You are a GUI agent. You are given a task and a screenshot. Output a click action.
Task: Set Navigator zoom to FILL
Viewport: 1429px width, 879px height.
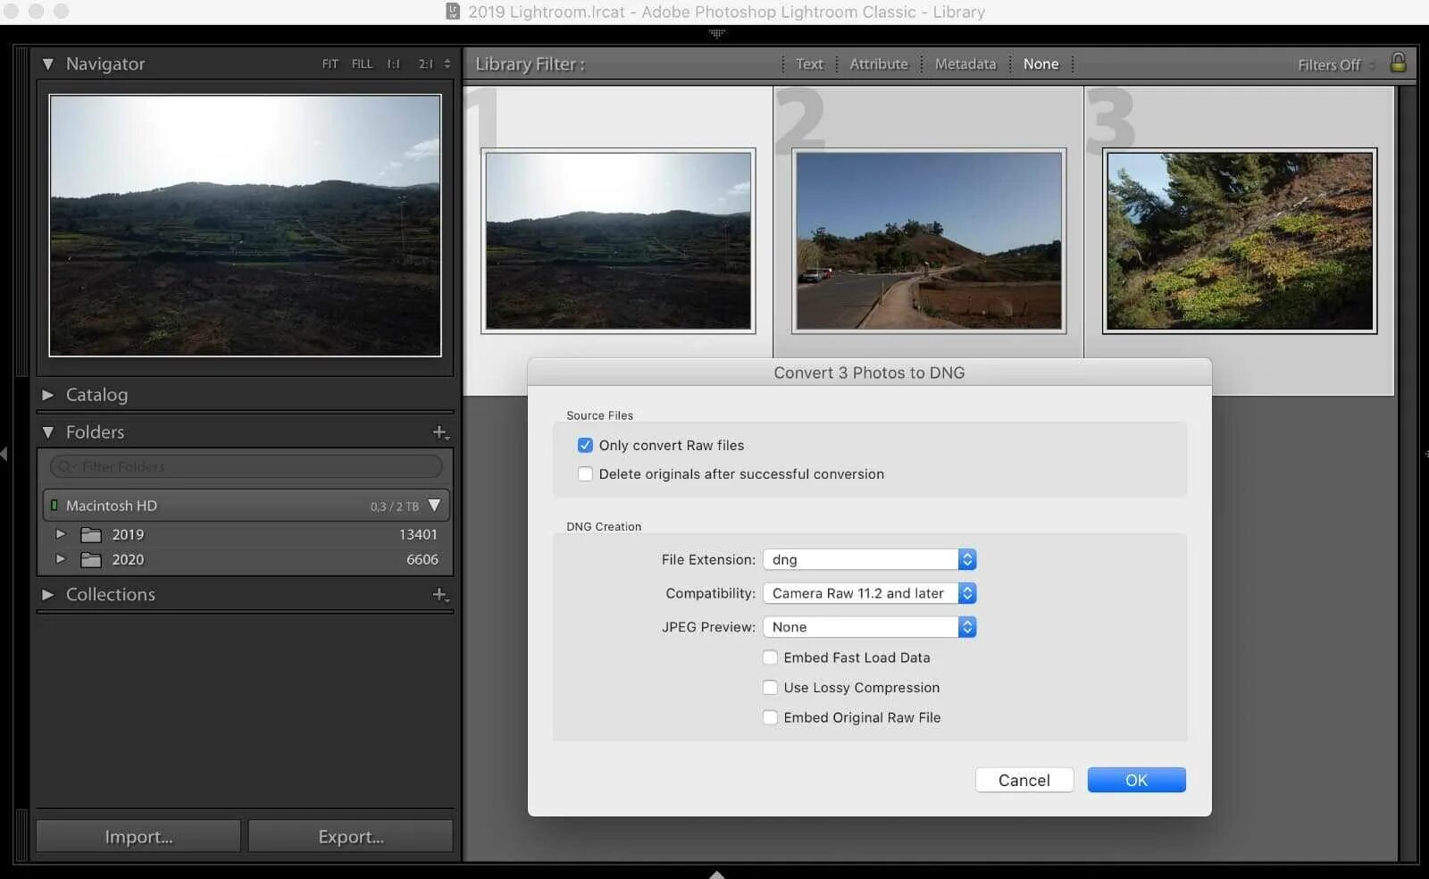click(x=362, y=64)
